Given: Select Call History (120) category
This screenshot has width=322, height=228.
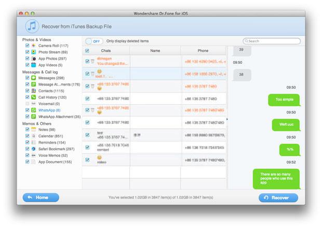Looking at the screenshot, I should pos(52,97).
